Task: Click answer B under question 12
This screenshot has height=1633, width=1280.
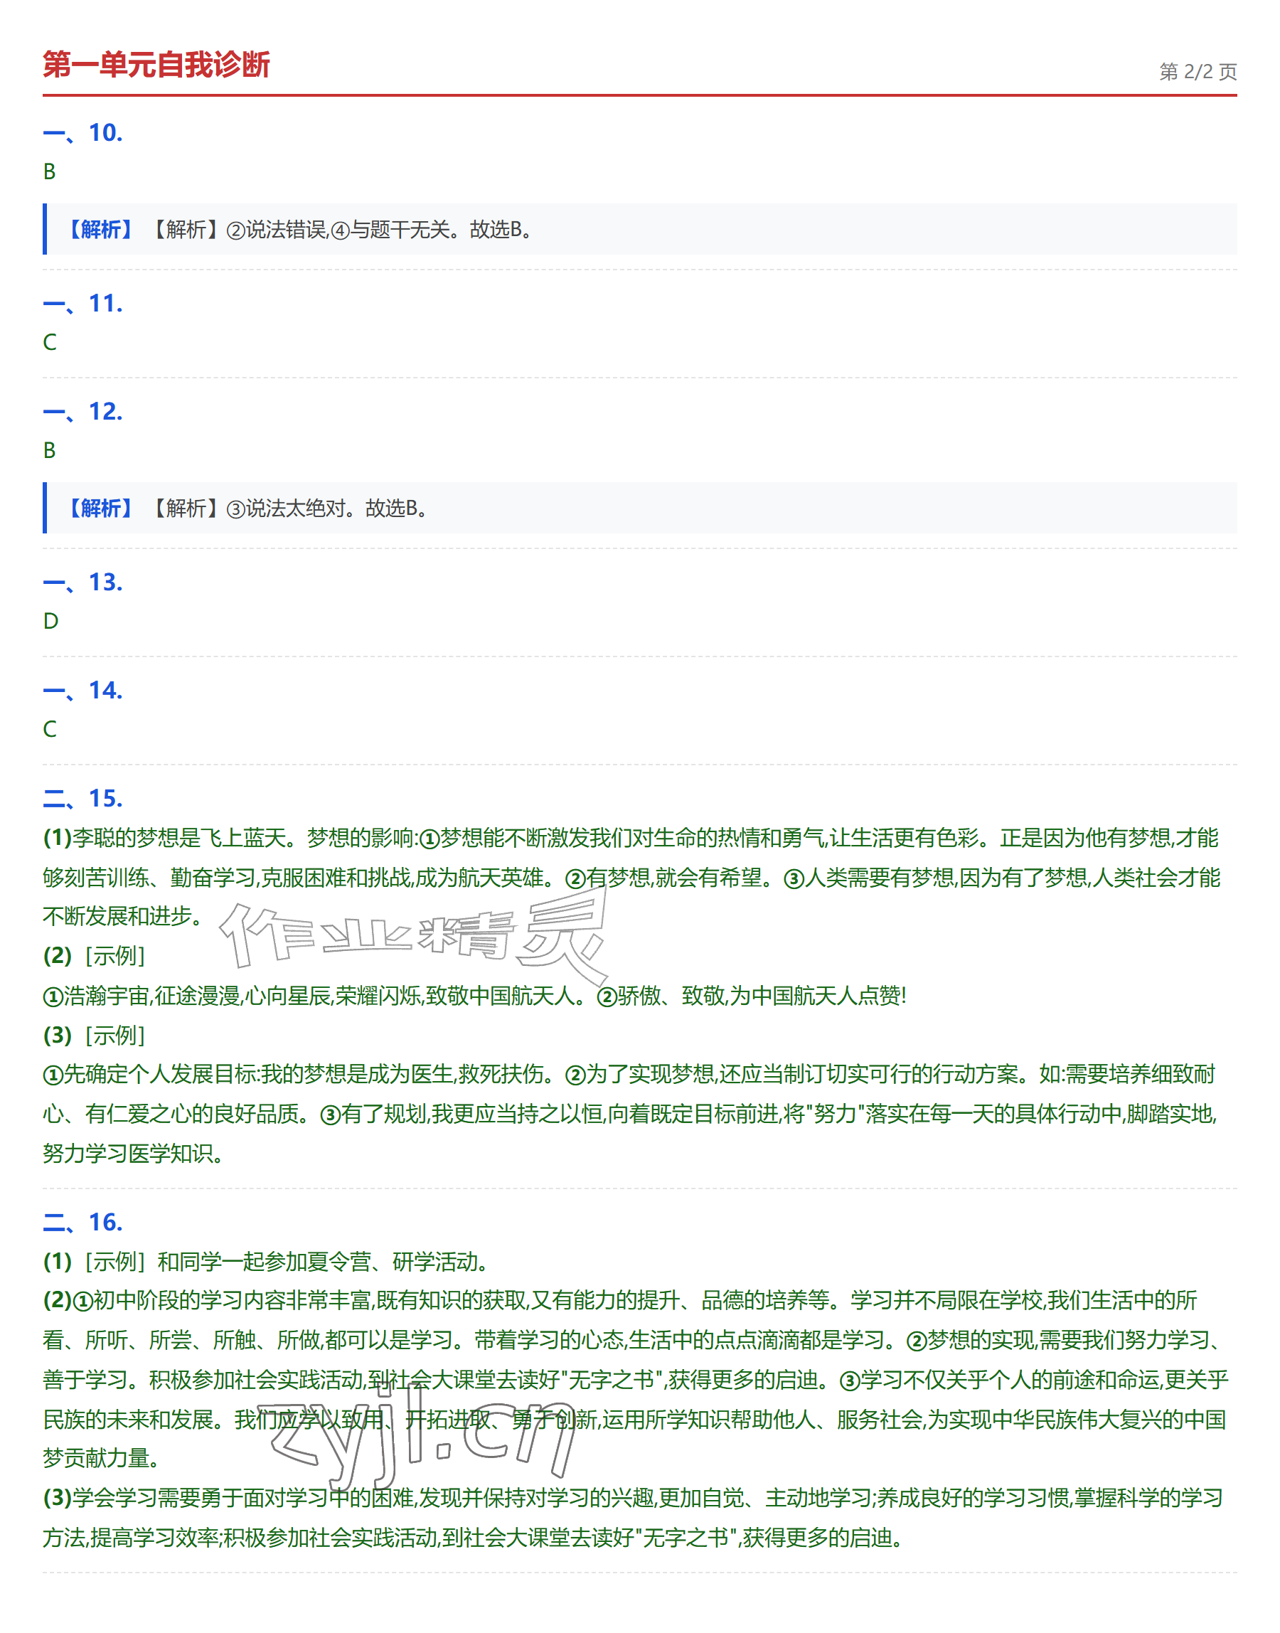Action: tap(50, 450)
